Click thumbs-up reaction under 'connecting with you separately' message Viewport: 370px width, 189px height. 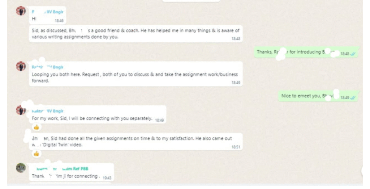tap(36, 127)
